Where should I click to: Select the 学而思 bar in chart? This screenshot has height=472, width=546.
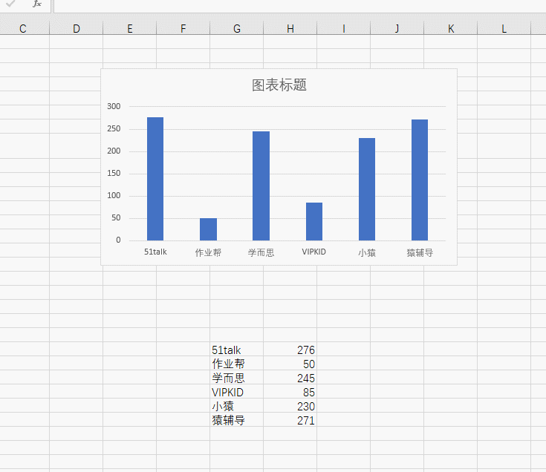(261, 186)
